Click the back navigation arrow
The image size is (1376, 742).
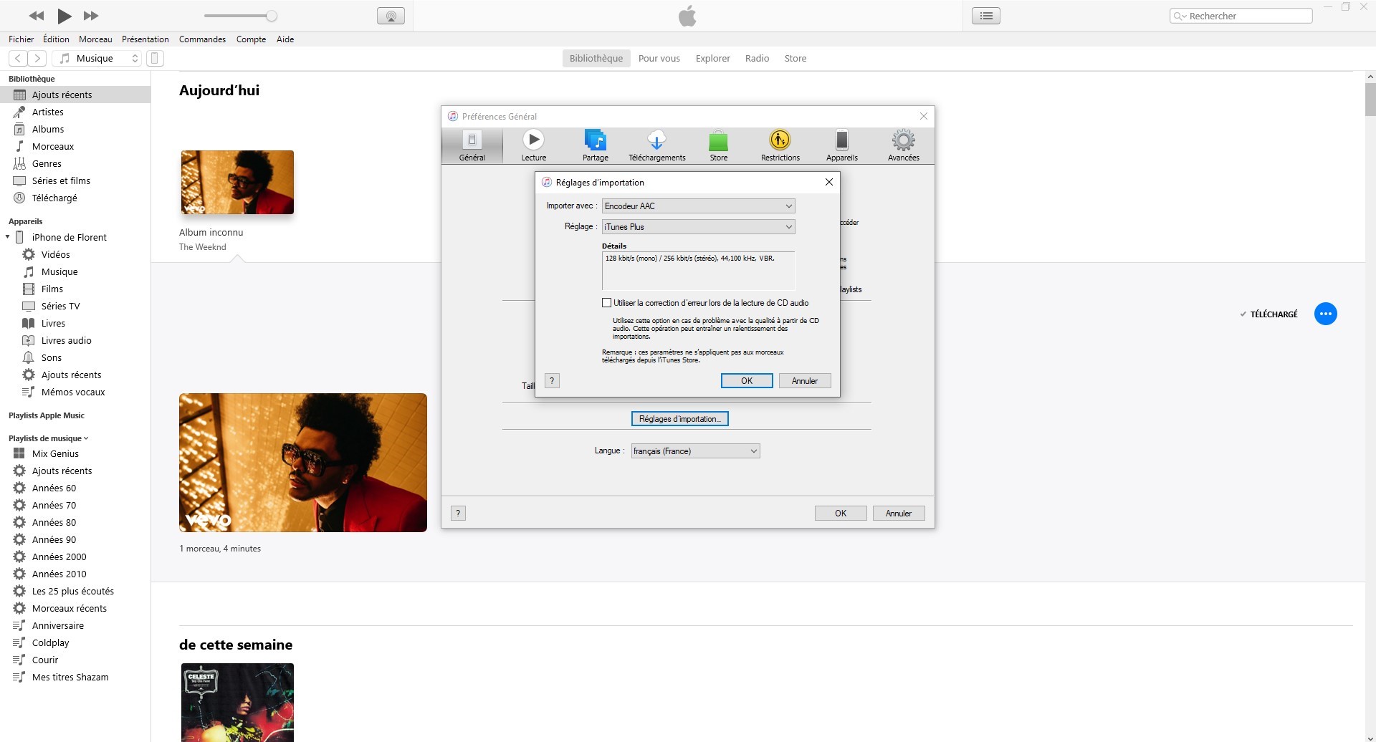tap(18, 59)
